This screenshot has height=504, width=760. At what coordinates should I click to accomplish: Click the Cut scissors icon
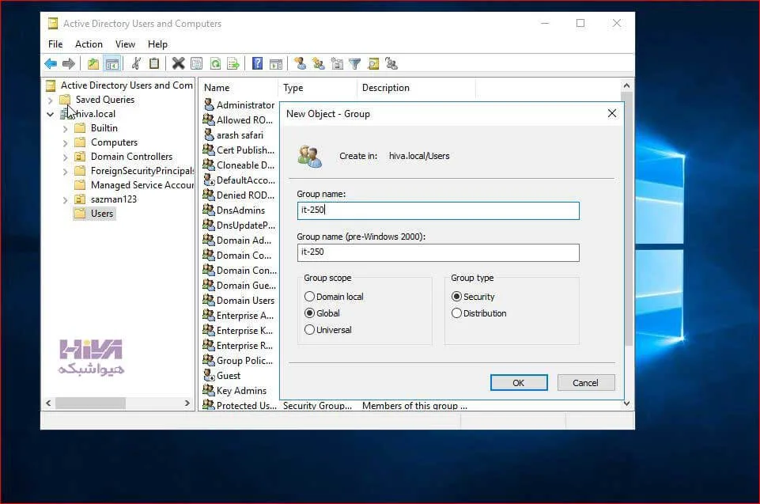136,63
